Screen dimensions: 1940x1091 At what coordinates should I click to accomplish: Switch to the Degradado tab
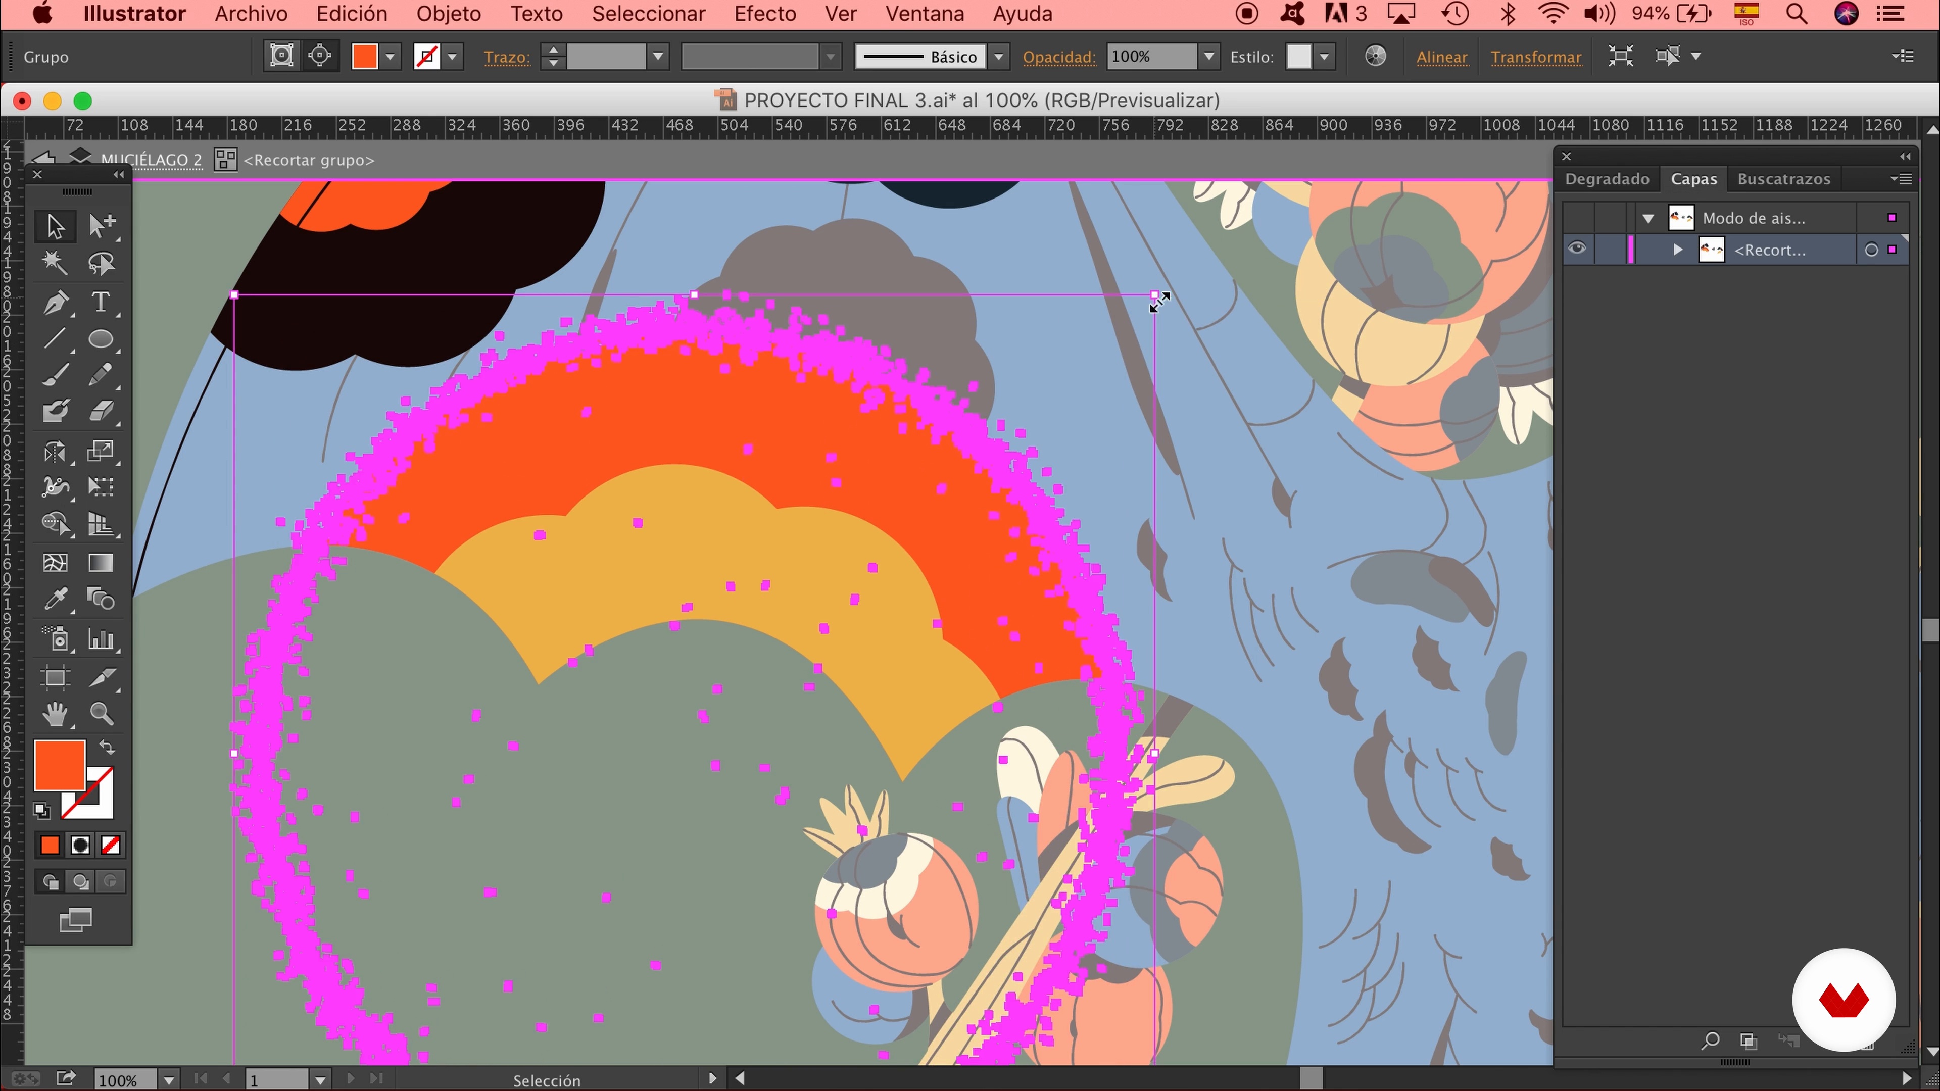click(1607, 179)
